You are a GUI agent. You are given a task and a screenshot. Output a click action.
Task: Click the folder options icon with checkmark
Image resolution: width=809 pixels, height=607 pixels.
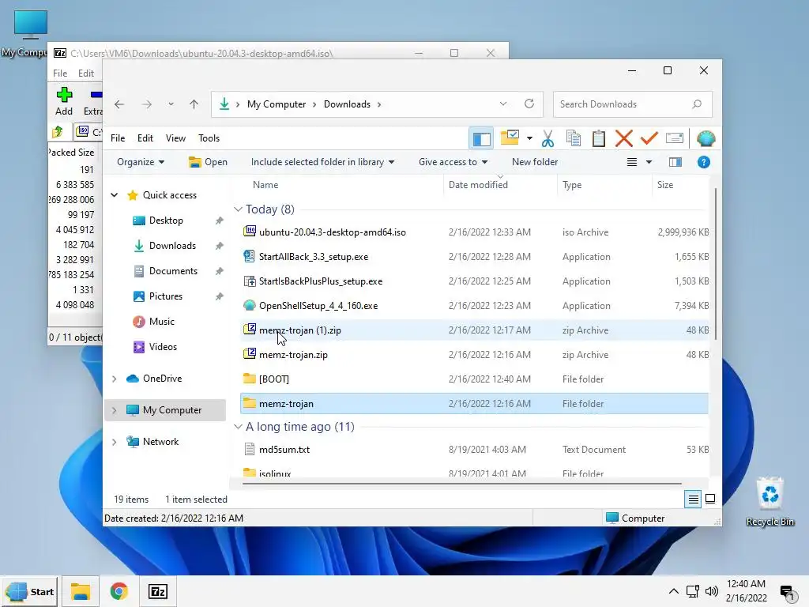510,138
